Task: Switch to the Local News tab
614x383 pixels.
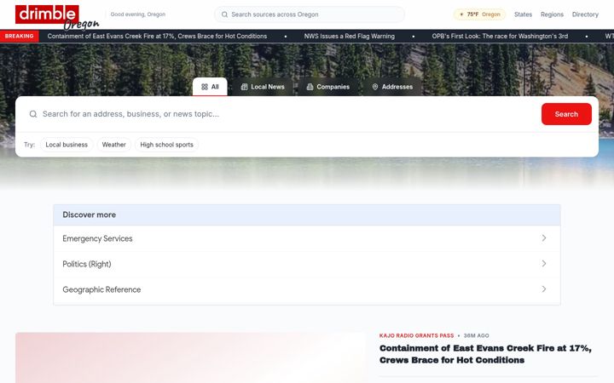Action: click(x=263, y=87)
